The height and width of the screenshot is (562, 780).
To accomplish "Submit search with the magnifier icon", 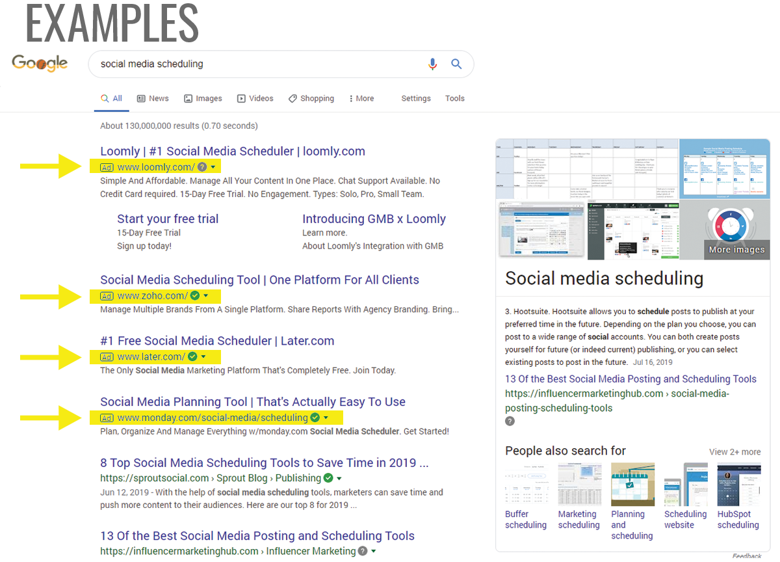I will point(456,64).
